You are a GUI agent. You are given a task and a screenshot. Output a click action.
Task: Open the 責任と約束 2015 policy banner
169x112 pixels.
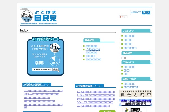(136, 94)
